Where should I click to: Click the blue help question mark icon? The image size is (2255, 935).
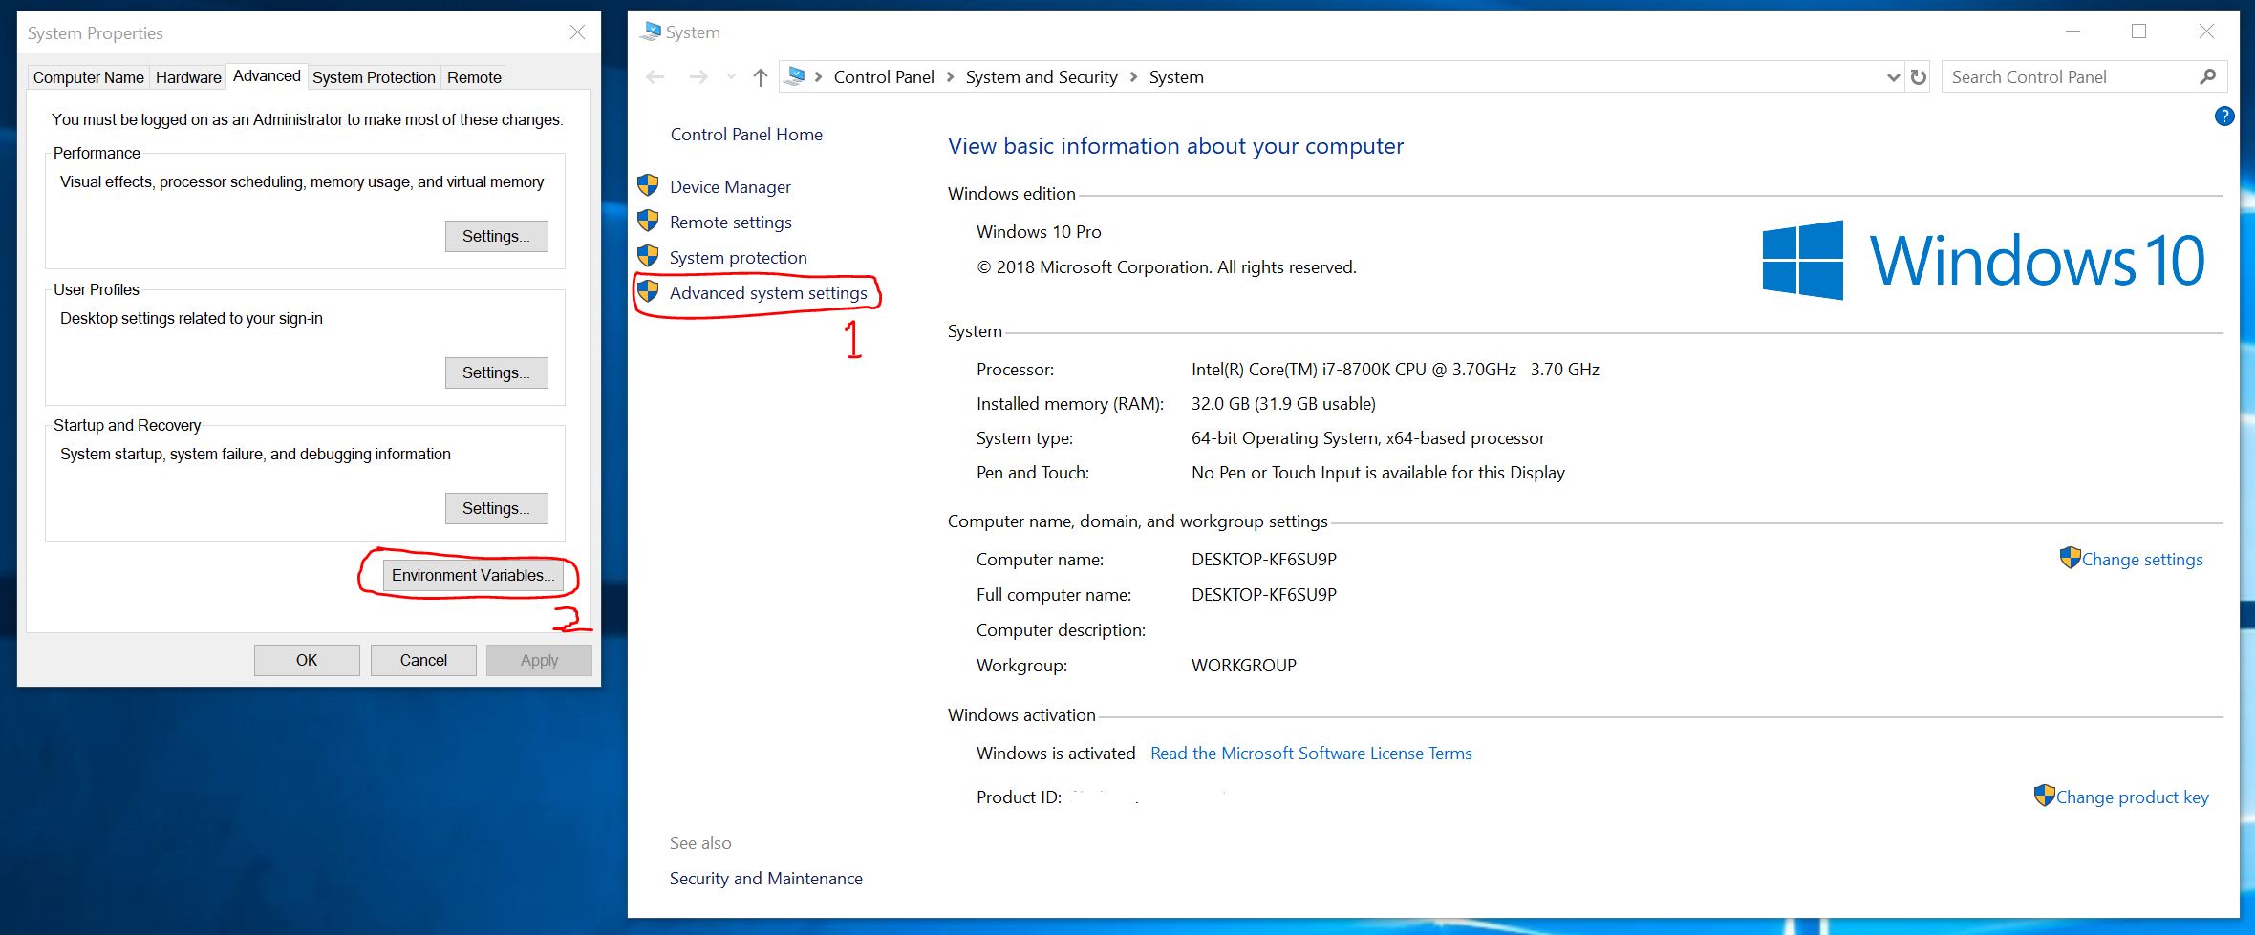point(2224,117)
